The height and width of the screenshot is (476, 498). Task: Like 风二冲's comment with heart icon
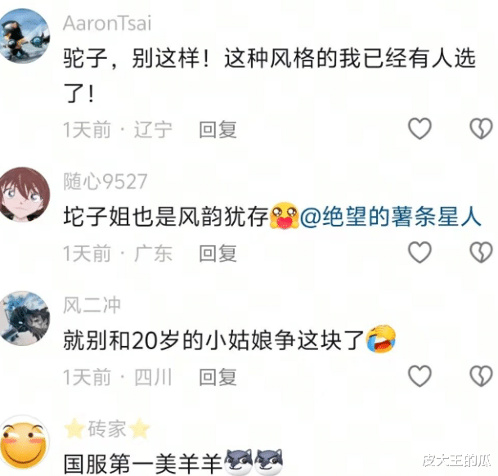419,376
